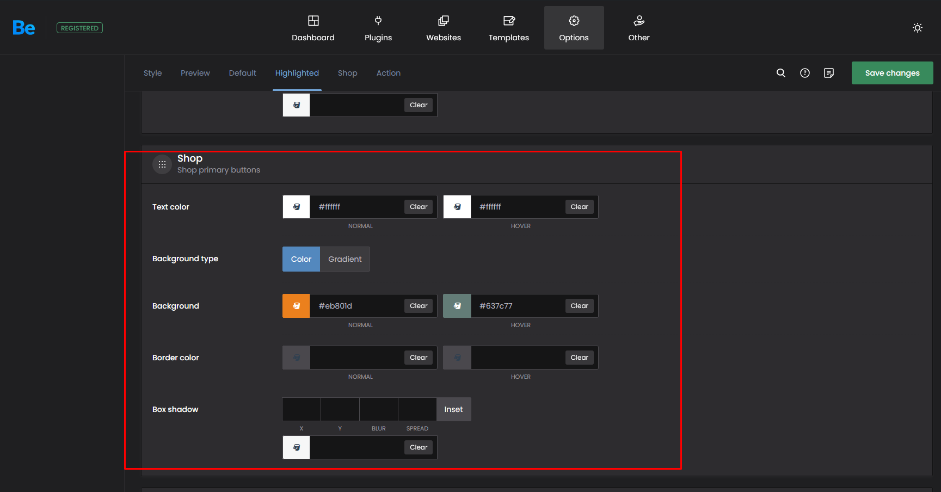
Task: Switch to the Default tab
Action: (x=242, y=73)
